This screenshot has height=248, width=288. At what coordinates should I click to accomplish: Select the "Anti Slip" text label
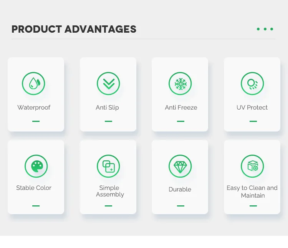(108, 108)
